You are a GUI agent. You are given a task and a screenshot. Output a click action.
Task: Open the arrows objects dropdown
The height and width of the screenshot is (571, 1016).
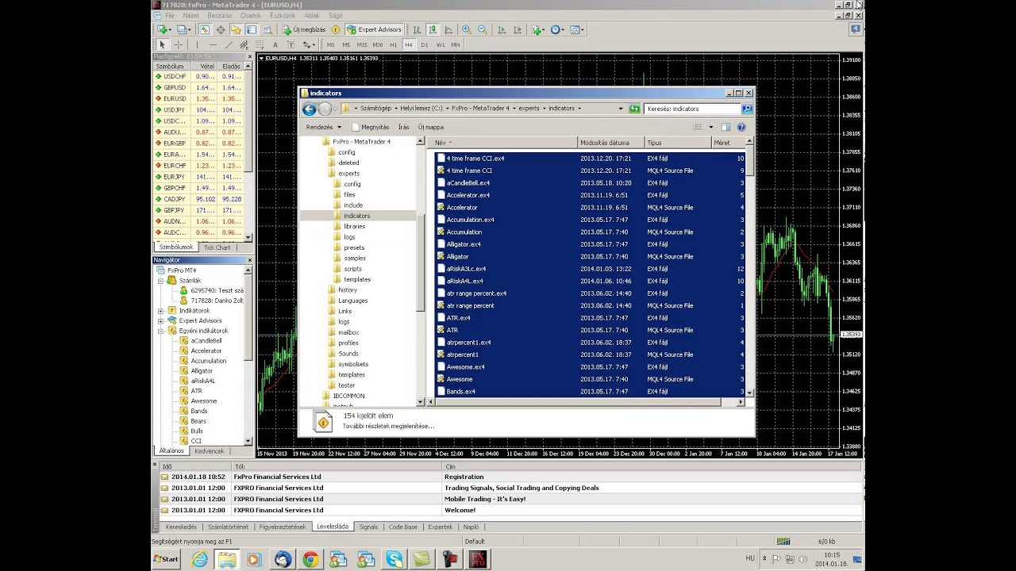309,44
